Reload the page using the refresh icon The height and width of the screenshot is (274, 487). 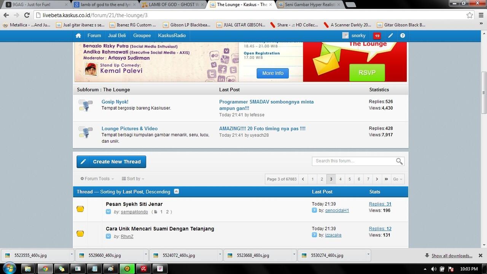click(27, 15)
